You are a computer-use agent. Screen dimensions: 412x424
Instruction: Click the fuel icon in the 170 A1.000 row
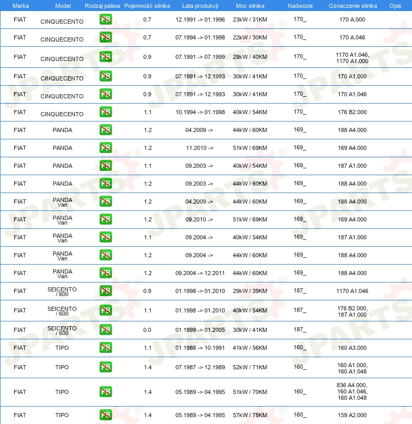pyautogui.click(x=106, y=76)
